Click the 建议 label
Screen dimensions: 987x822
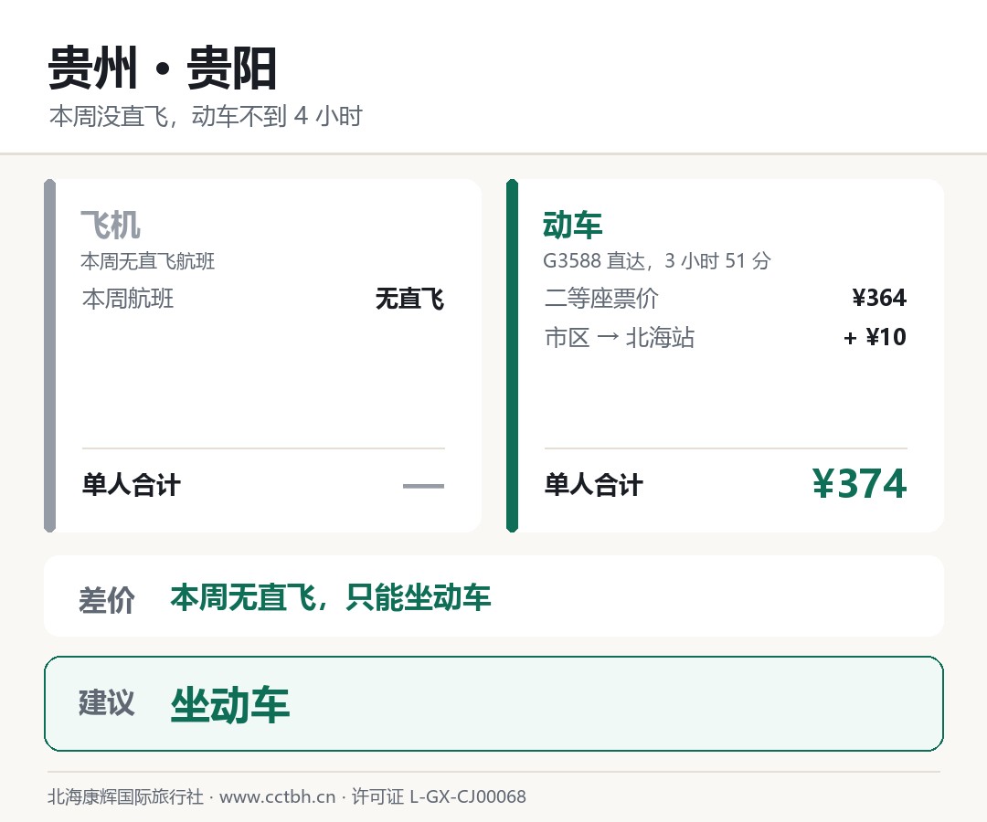click(106, 702)
